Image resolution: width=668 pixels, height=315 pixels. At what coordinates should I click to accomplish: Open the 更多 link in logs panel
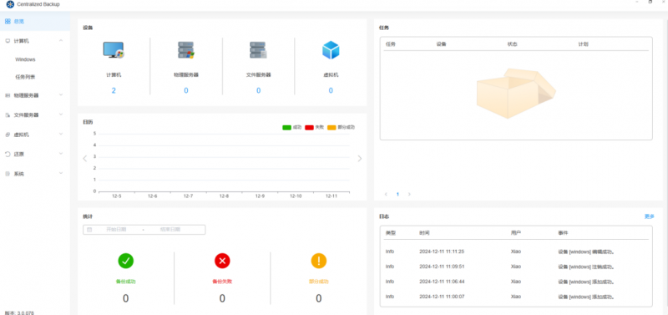tap(650, 216)
